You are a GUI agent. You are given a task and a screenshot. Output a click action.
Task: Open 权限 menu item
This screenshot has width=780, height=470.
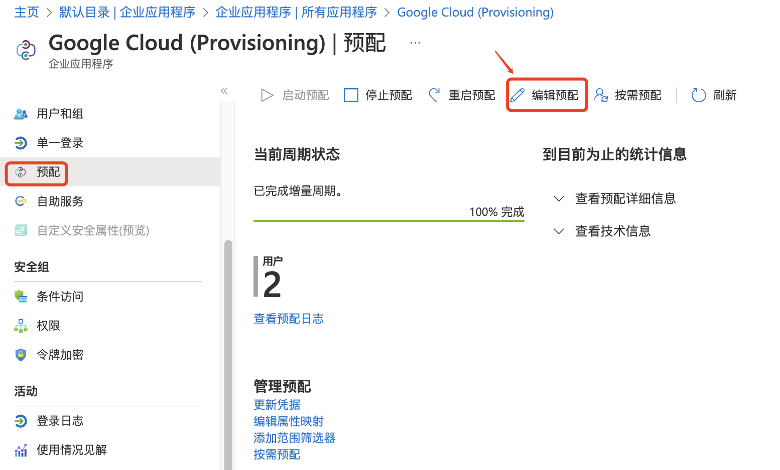[x=48, y=326]
